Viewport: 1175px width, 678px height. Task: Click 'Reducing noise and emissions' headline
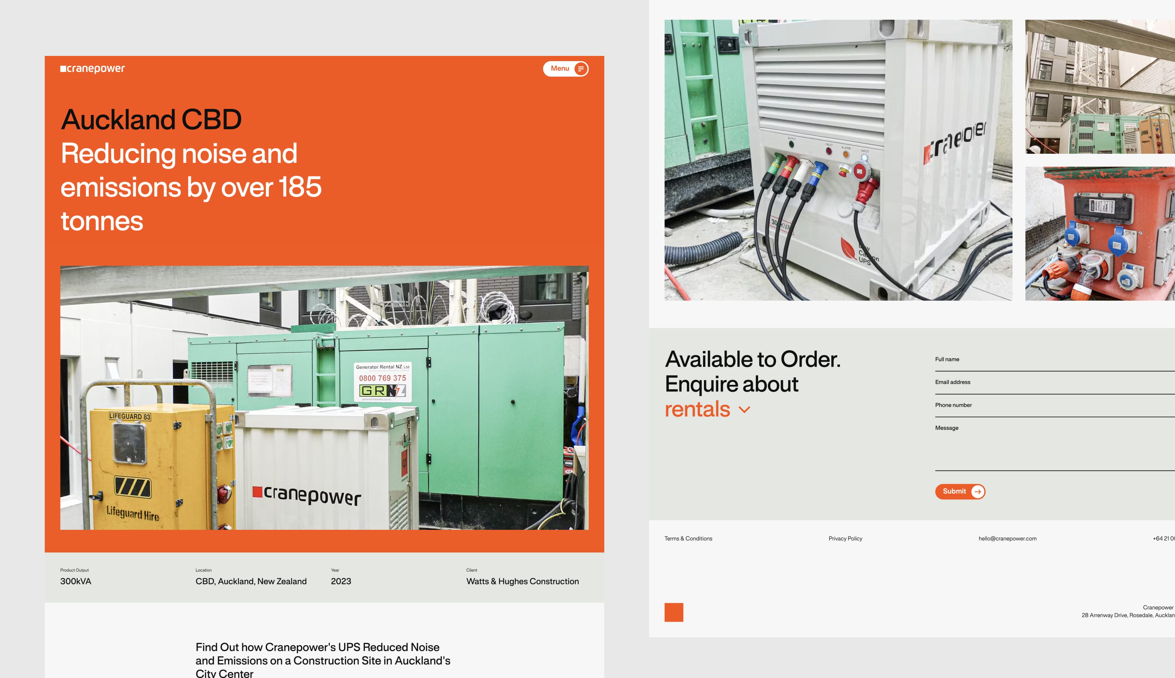point(191,187)
